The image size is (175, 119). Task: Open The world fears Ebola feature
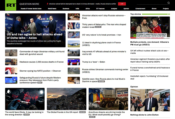click(24, 113)
